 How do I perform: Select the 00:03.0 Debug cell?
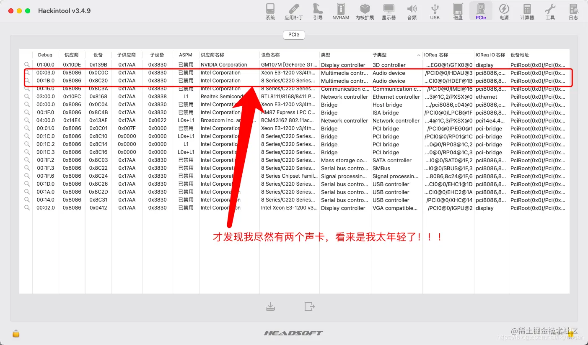45,73
